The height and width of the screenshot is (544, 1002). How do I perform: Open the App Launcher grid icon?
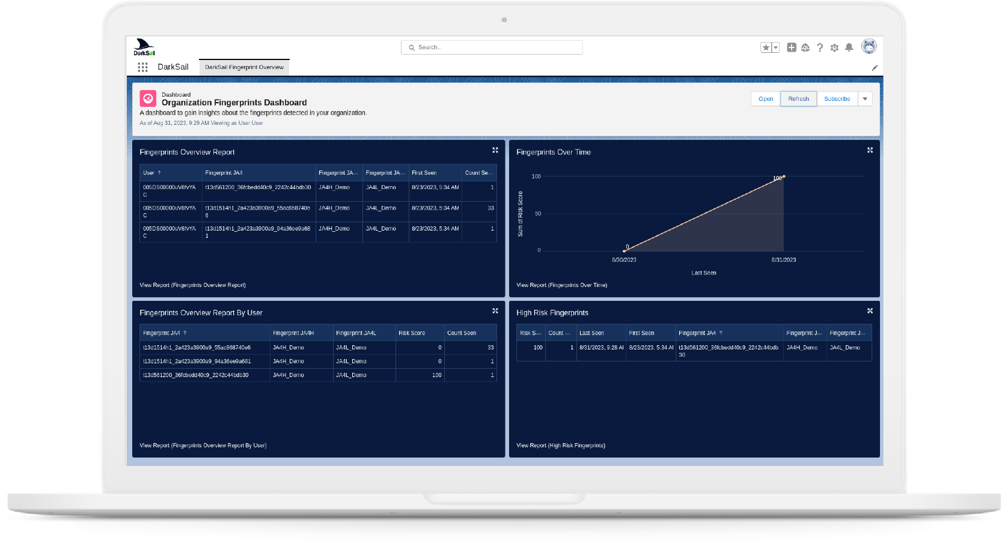coord(142,67)
